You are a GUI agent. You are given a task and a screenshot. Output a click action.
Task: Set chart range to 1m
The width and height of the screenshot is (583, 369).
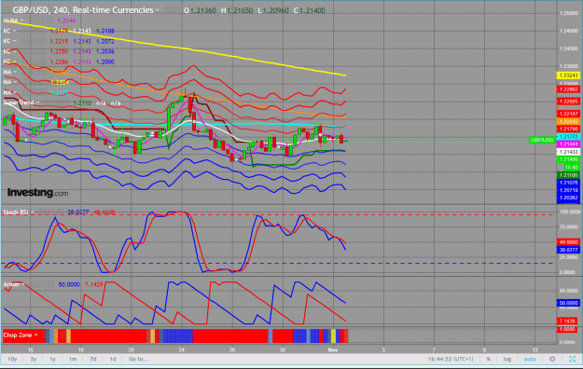(x=73, y=359)
